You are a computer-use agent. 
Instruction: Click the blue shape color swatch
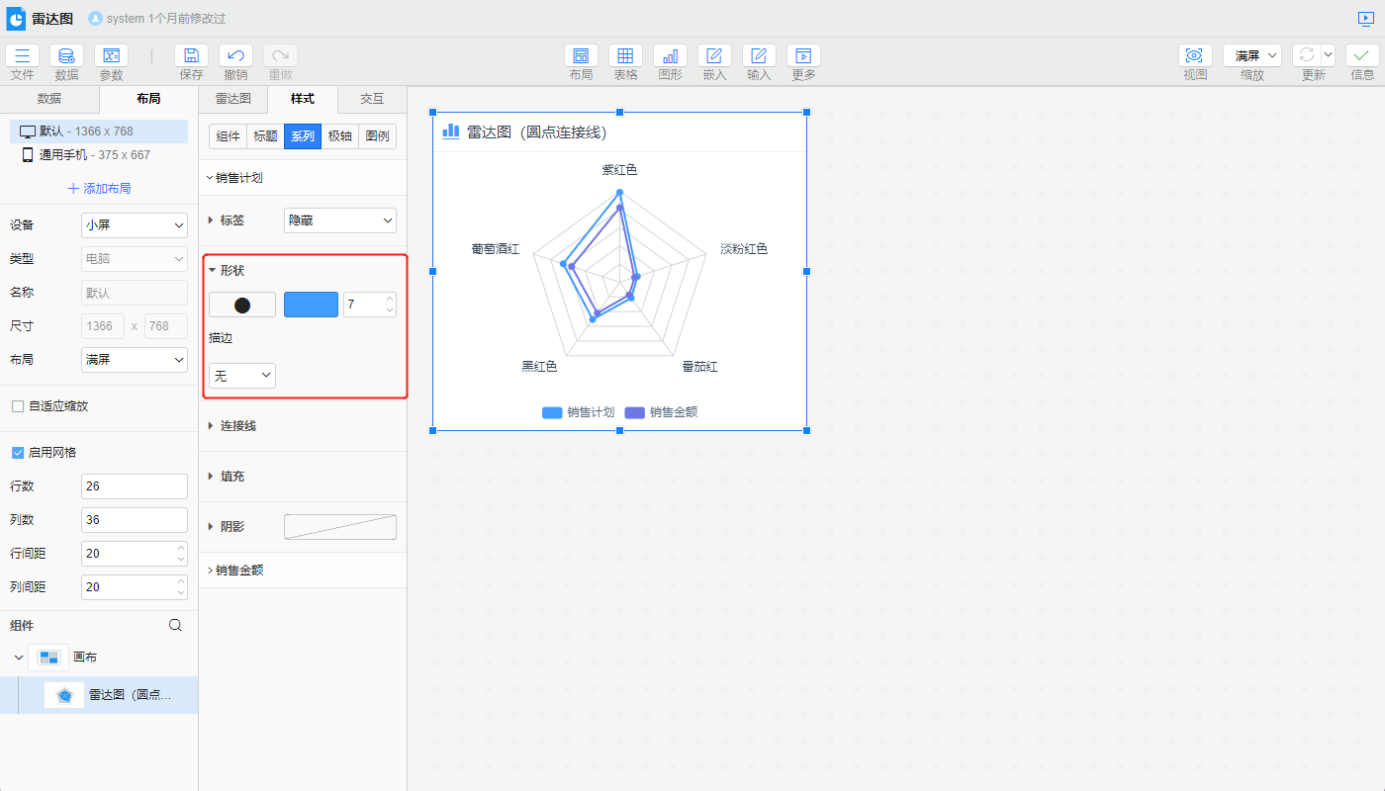[311, 305]
